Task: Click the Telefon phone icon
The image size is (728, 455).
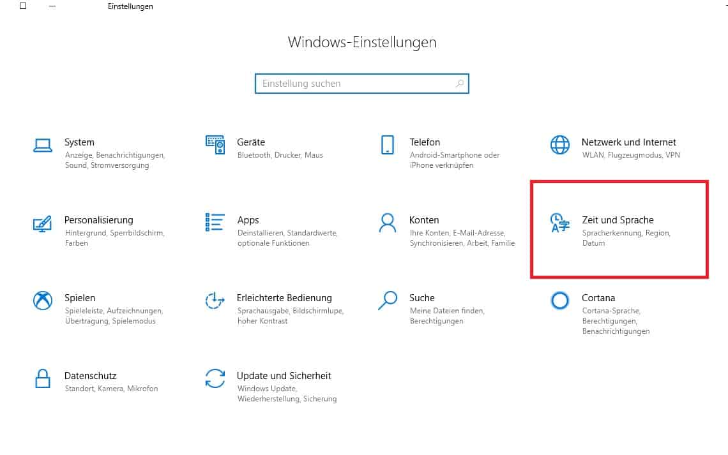Action: (x=387, y=145)
